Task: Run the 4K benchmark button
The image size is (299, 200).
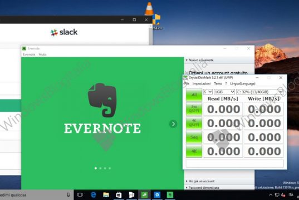Action: 194,151
